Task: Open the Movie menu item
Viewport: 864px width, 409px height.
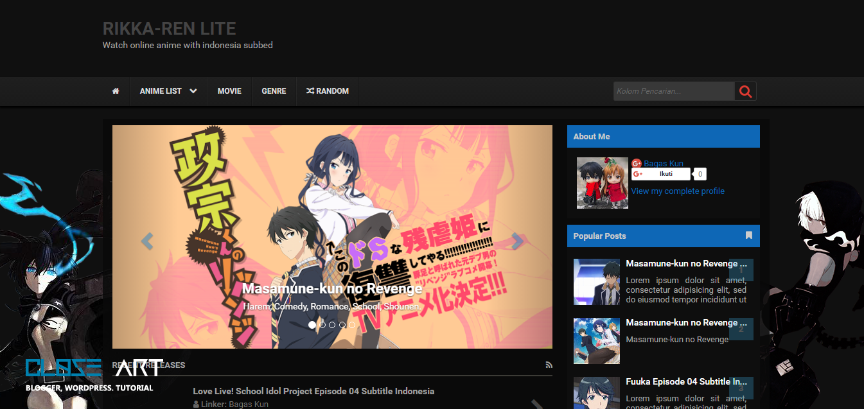Action: pyautogui.click(x=229, y=91)
